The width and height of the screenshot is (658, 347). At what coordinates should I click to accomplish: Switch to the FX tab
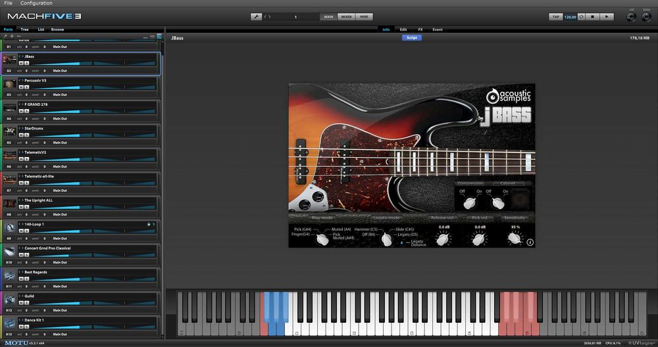click(420, 30)
